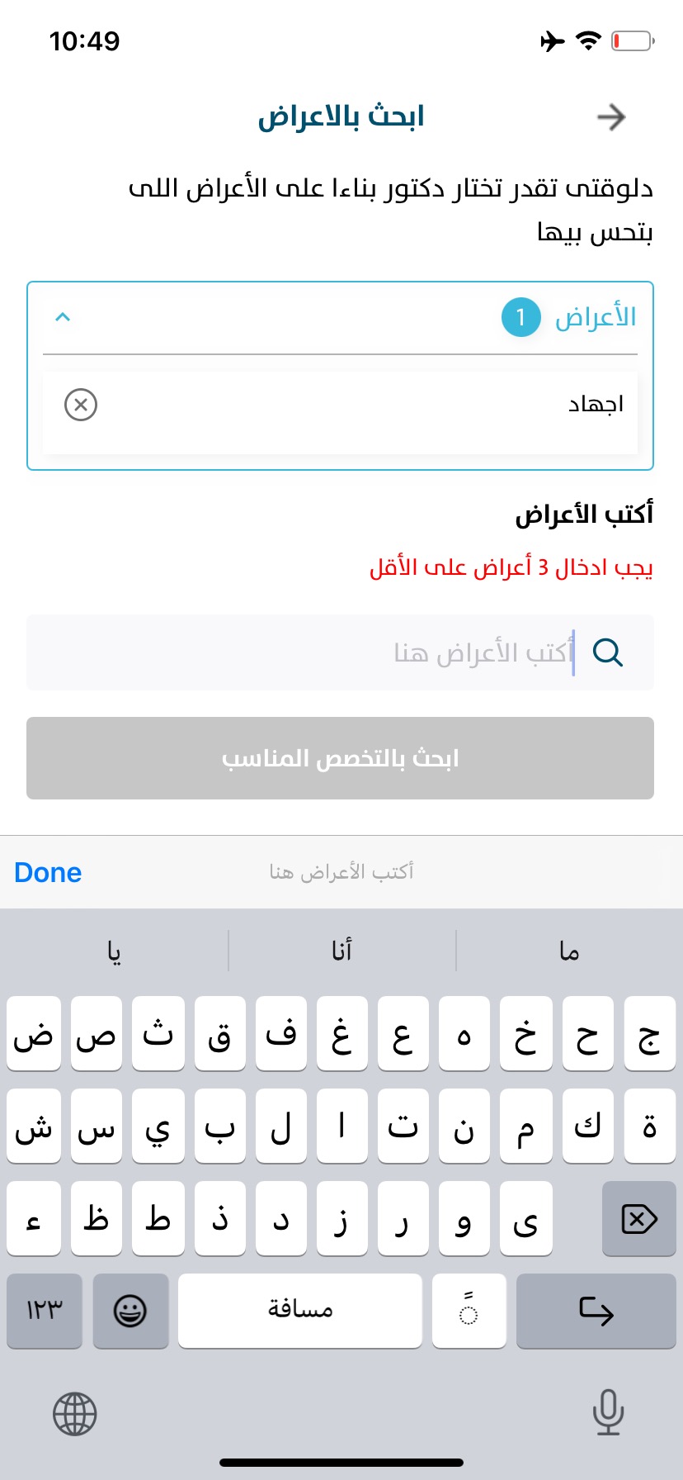683x1480 pixels.
Task: Tap the battery indicator in the status bar
Action: click(x=632, y=40)
